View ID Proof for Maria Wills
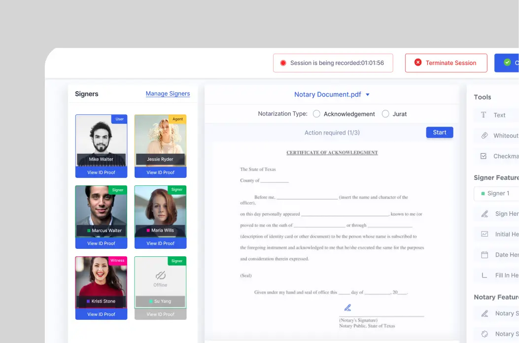 point(160,243)
